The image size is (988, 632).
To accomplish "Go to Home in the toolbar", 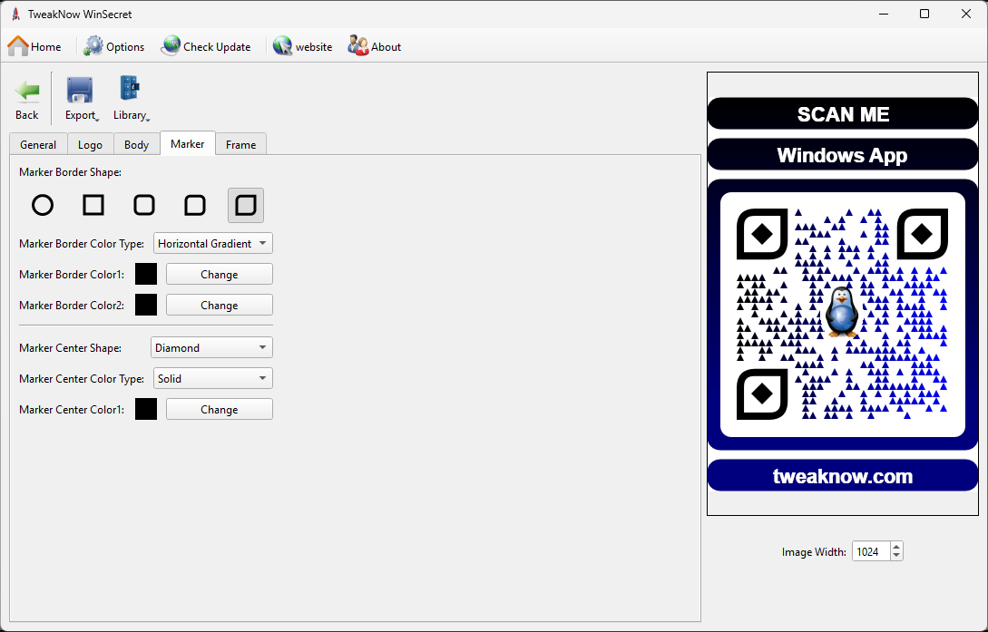I will (34, 46).
